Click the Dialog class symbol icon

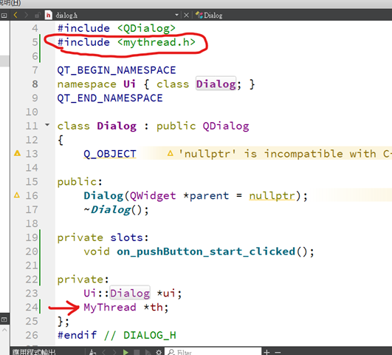click(x=199, y=15)
